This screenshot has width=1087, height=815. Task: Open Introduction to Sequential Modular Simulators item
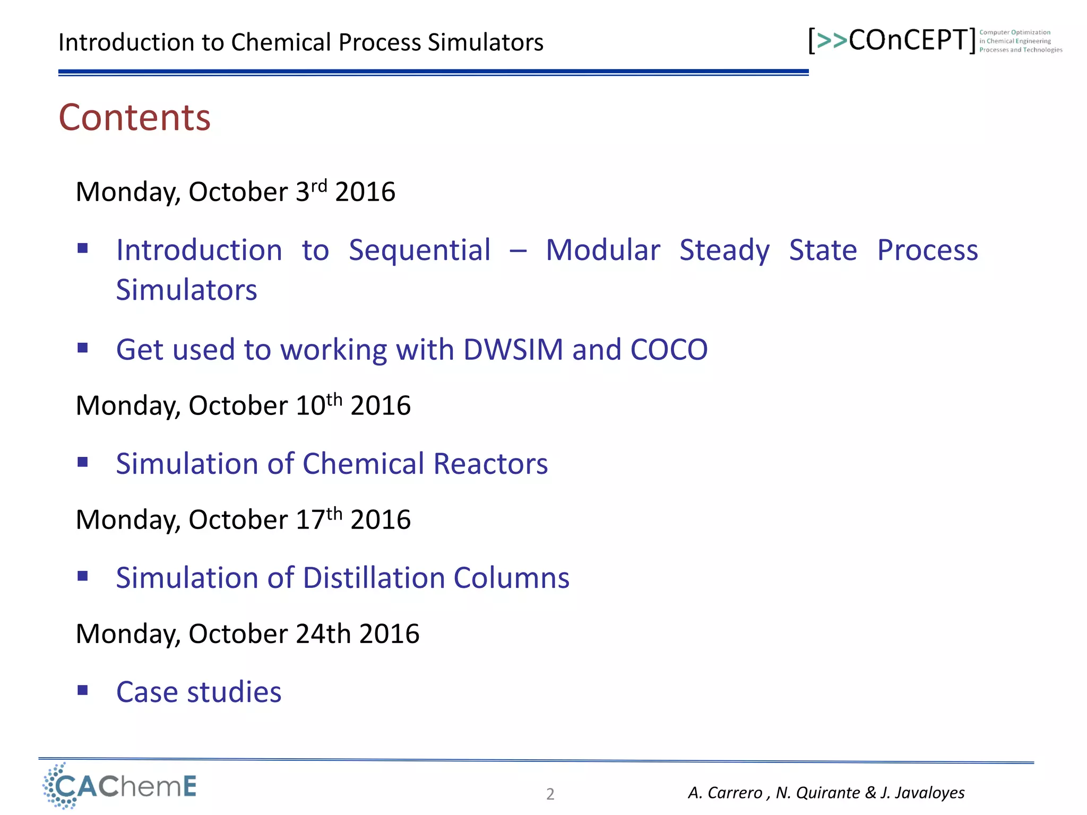(547, 250)
